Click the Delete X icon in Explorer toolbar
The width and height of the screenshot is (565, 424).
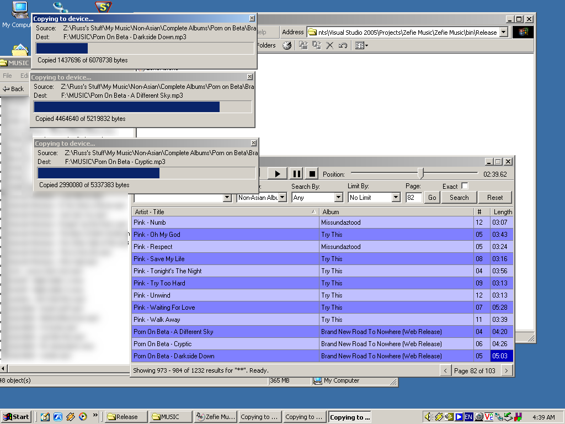[329, 46]
